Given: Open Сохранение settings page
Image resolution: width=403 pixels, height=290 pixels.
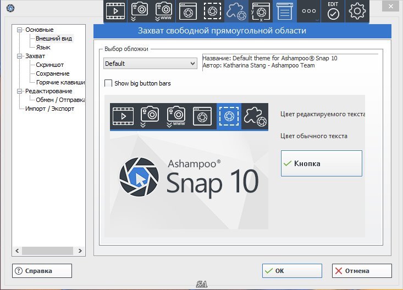Looking at the screenshot, I should pos(53,73).
